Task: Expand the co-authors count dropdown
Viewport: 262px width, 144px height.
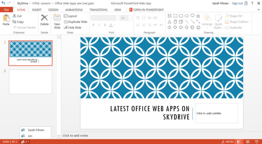Action: tap(25, 142)
